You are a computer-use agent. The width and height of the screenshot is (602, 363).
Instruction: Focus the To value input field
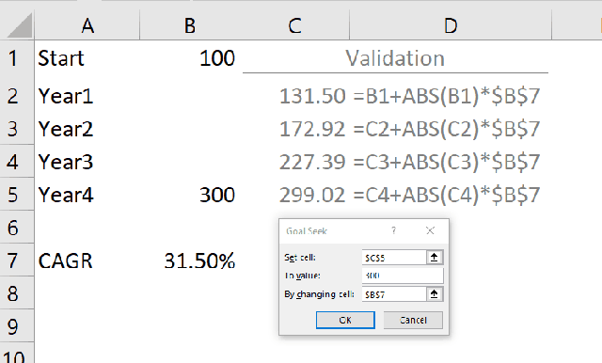403,276
